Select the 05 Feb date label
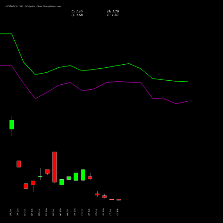Screen dimensions: 223x223 point(54,212)
